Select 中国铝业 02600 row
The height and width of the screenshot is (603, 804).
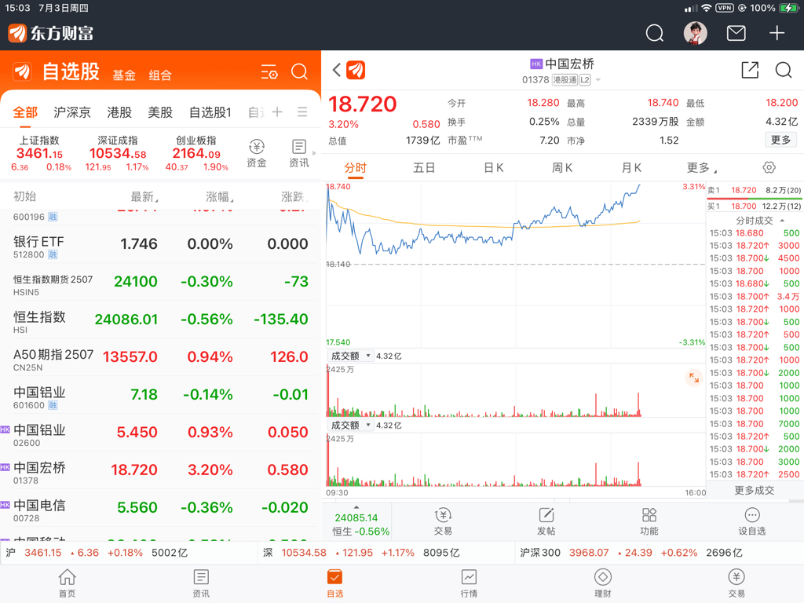click(160, 433)
